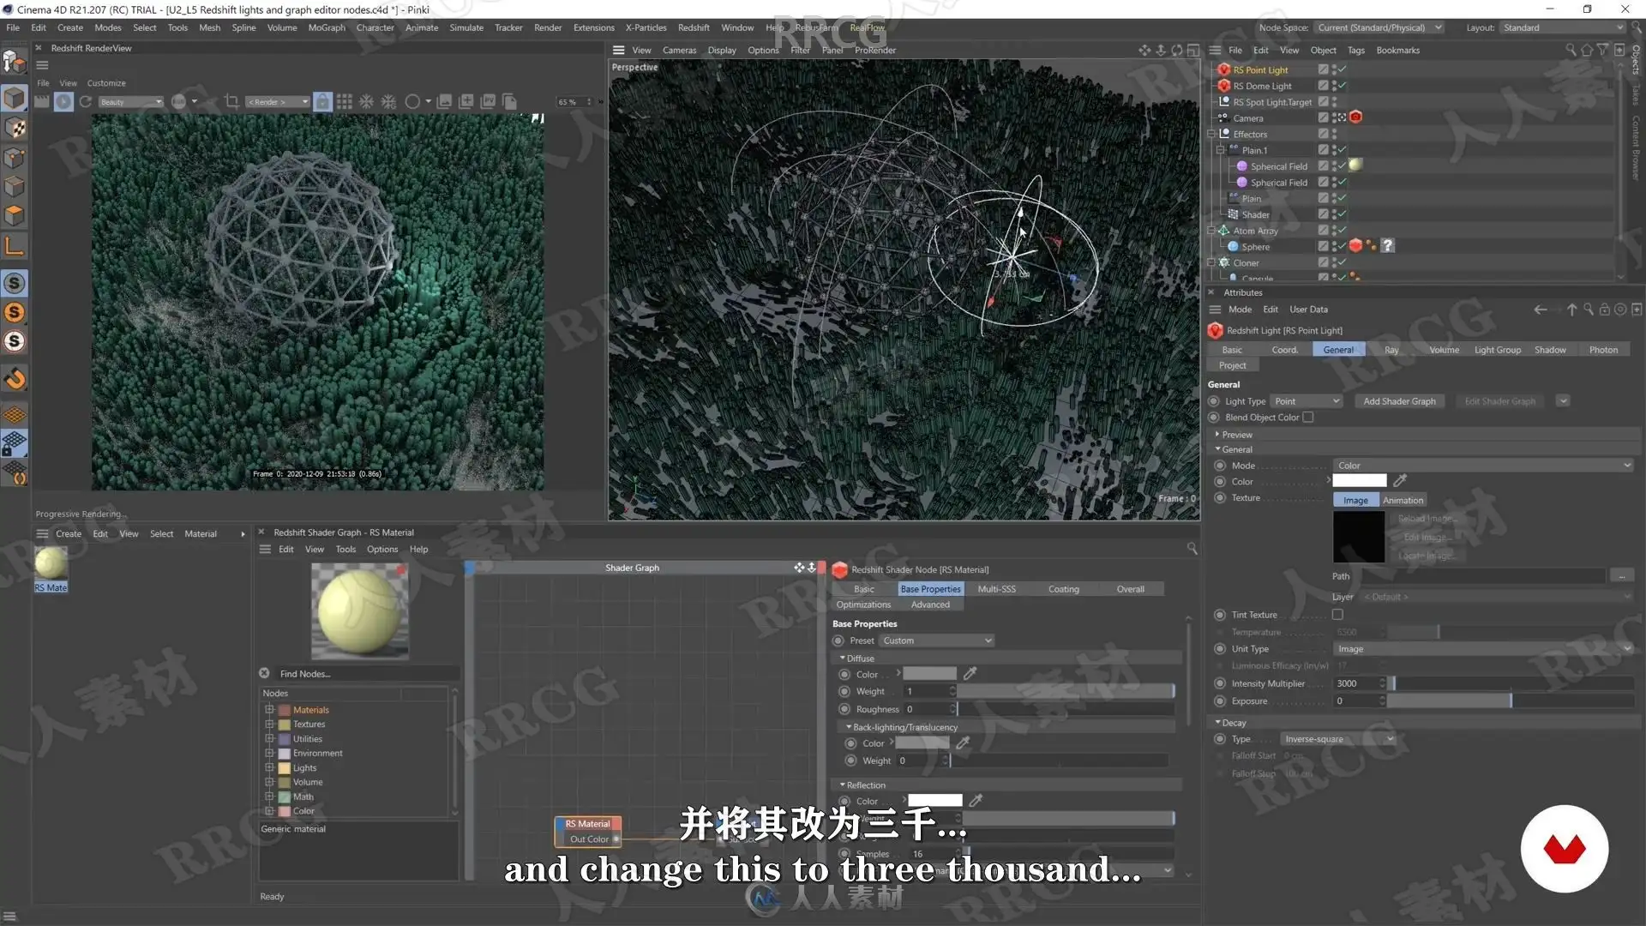
Task: Click the Animation texture button
Action: click(x=1403, y=501)
